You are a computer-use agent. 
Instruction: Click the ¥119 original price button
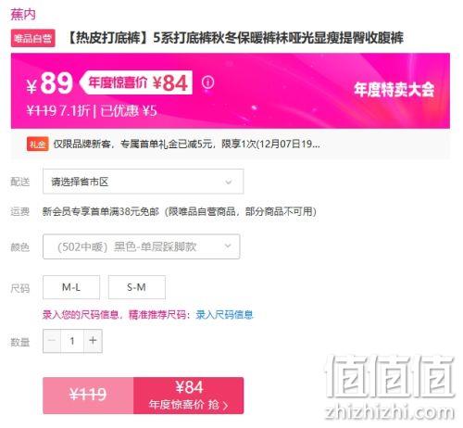click(x=88, y=396)
